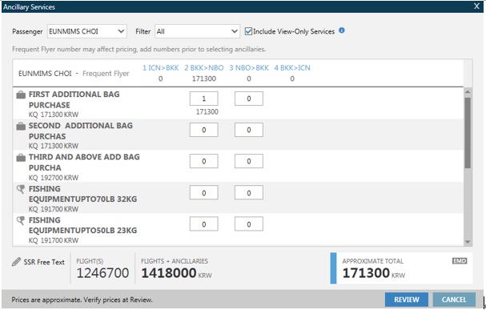Click the EMD badge in Approximate Total

[460, 260]
